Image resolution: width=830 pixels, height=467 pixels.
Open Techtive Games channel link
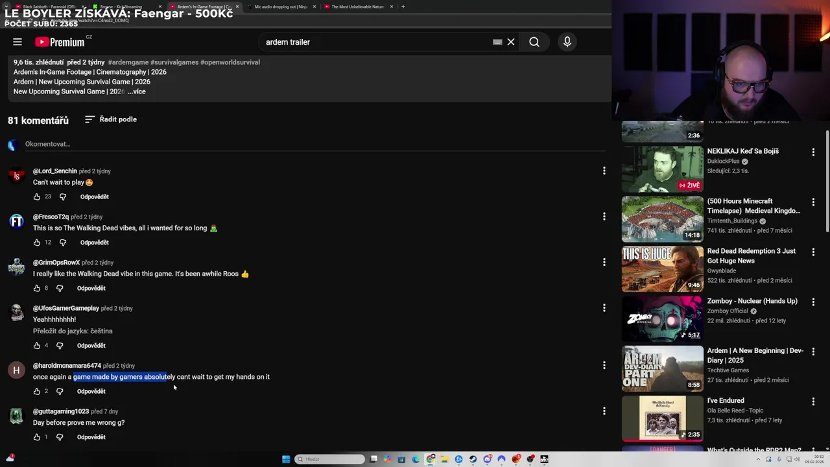[728, 370]
